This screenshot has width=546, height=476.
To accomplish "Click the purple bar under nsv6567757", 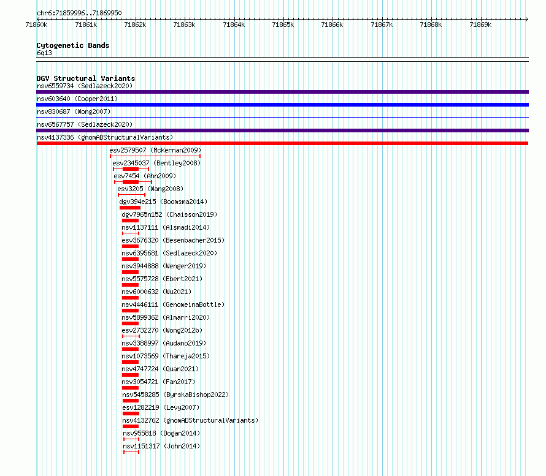I will [x=282, y=130].
